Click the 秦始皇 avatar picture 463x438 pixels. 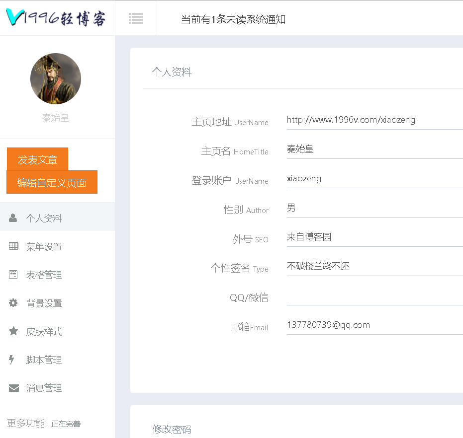56,78
